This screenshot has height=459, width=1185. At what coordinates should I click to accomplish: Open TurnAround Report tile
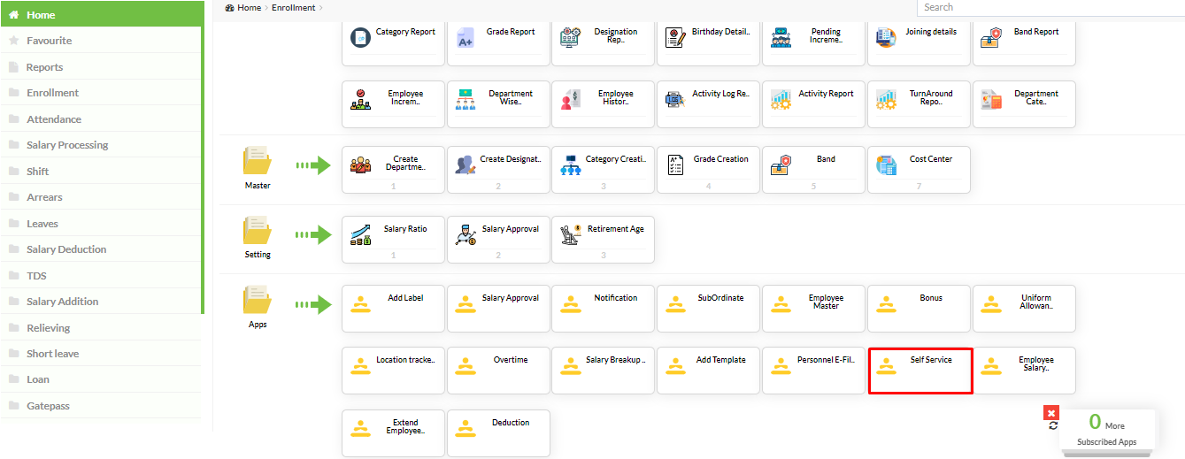919,103
